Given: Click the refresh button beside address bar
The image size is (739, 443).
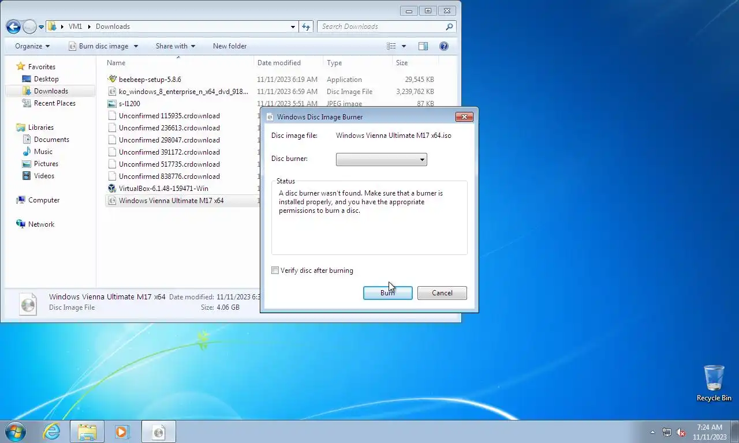Looking at the screenshot, I should tap(306, 27).
